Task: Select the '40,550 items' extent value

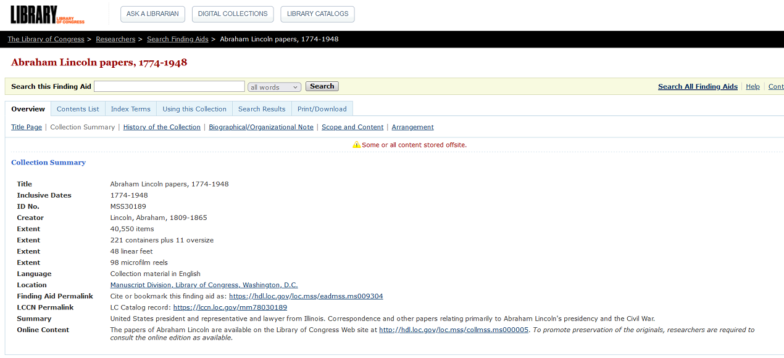Action: click(x=132, y=229)
